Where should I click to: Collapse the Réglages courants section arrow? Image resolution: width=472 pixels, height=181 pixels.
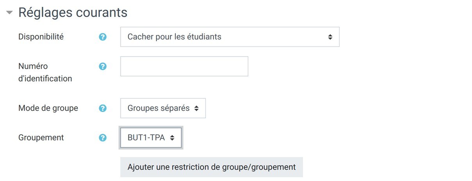[x=9, y=13]
